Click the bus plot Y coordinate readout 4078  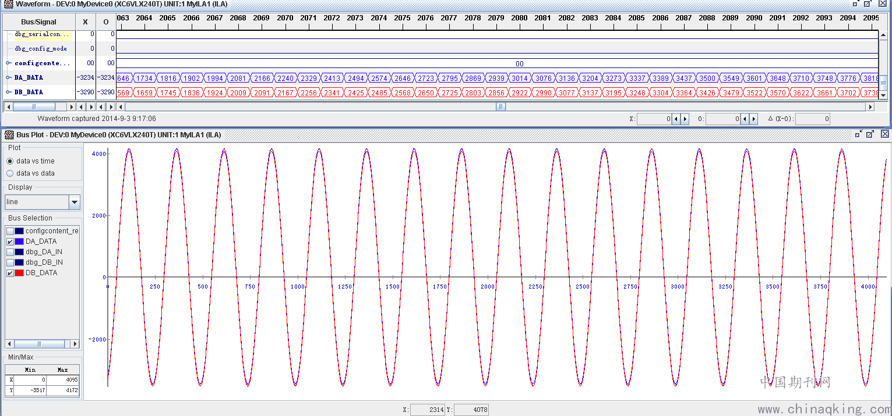click(x=471, y=410)
